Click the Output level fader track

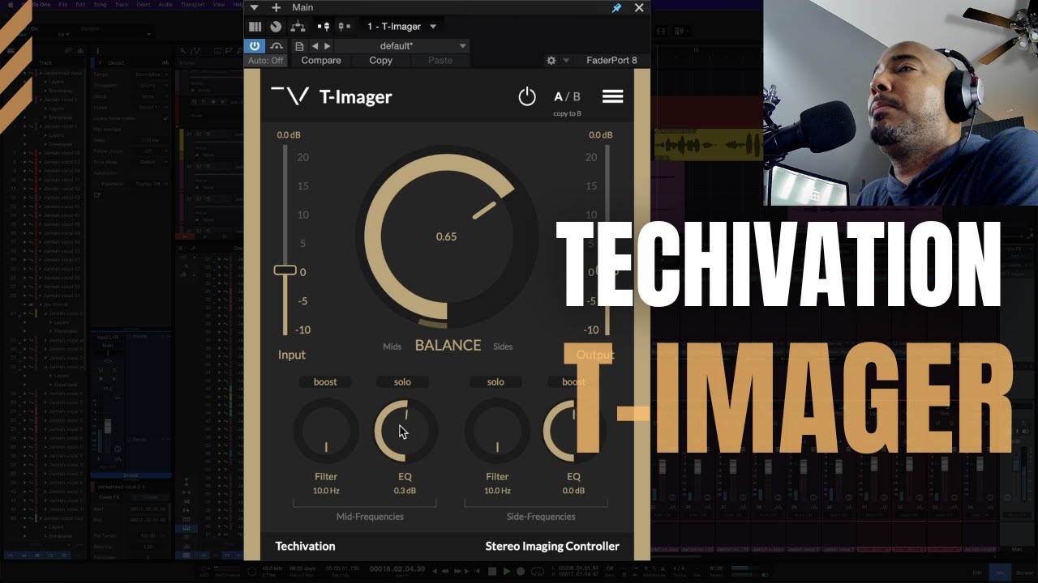coord(606,240)
